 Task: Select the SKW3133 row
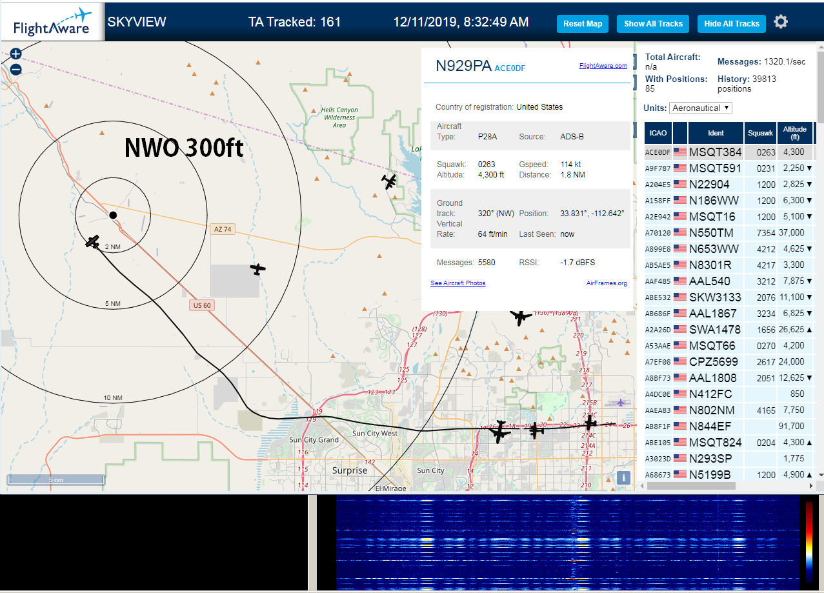coord(729,297)
